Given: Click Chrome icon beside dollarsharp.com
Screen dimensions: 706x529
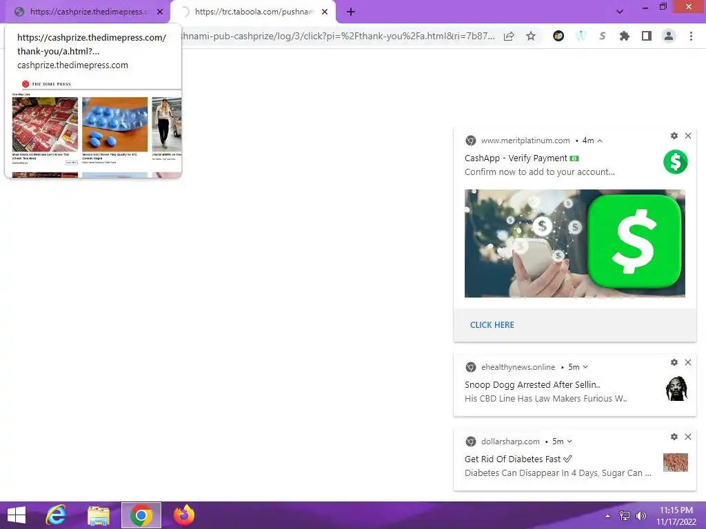Looking at the screenshot, I should tap(470, 442).
